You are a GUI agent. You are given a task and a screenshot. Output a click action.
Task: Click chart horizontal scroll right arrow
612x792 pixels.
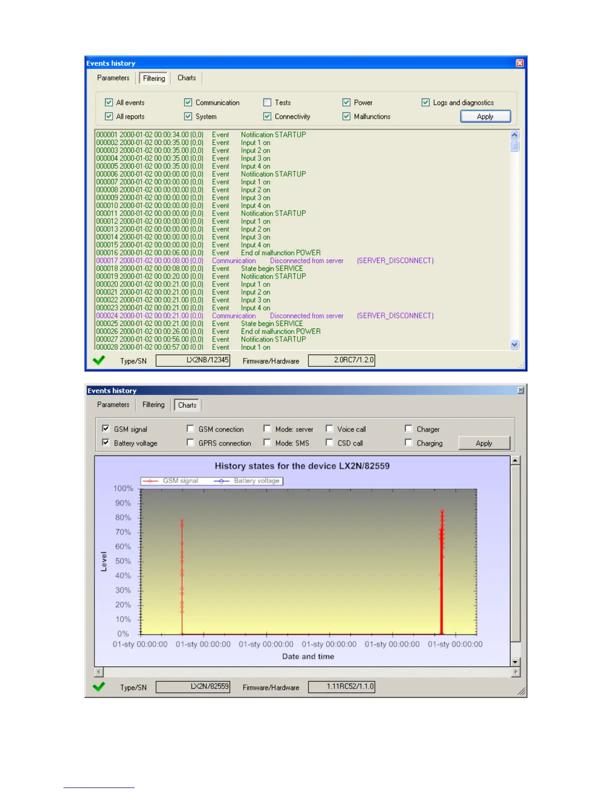coord(515,672)
